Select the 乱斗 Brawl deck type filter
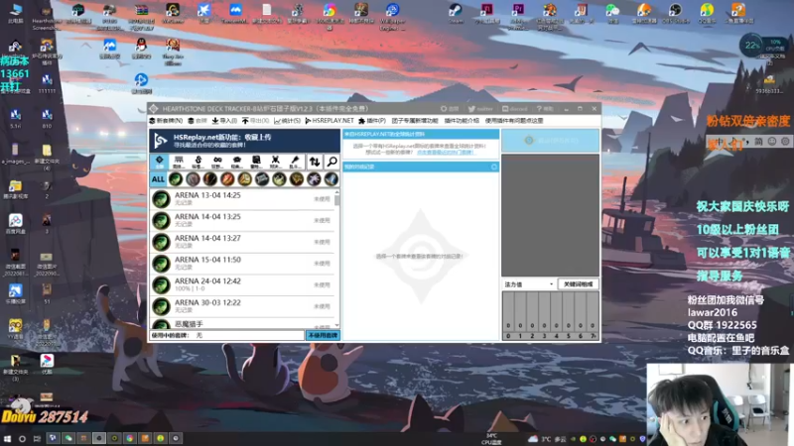Image resolution: width=794 pixels, height=446 pixels. (x=295, y=162)
